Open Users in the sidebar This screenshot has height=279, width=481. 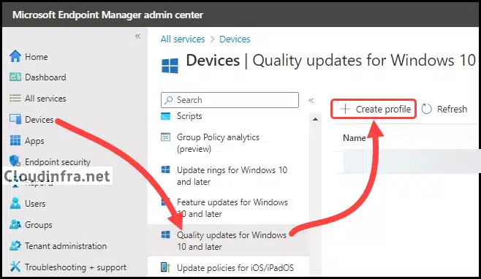35,204
